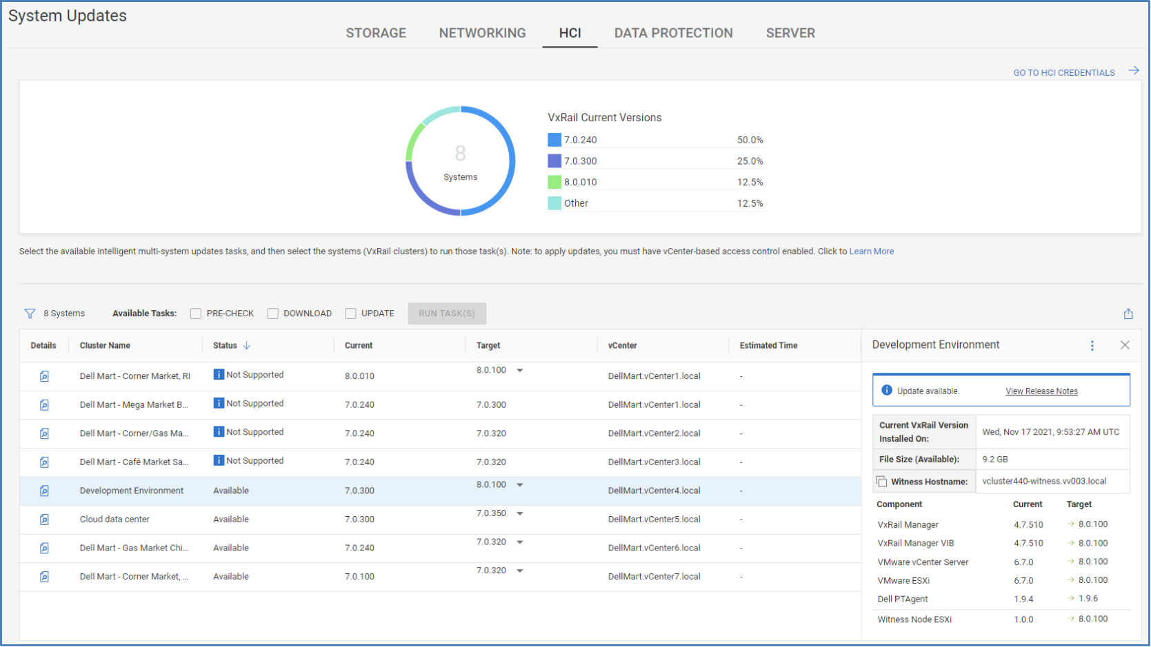Copy the Witness Hostname value

(881, 481)
